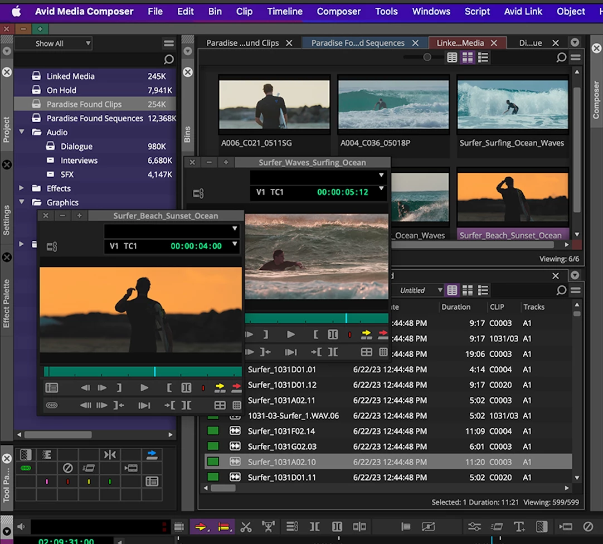Toggle Overwrite segment mode in timeline toolbar
Image resolution: width=603 pixels, height=544 pixels.
coord(224,527)
